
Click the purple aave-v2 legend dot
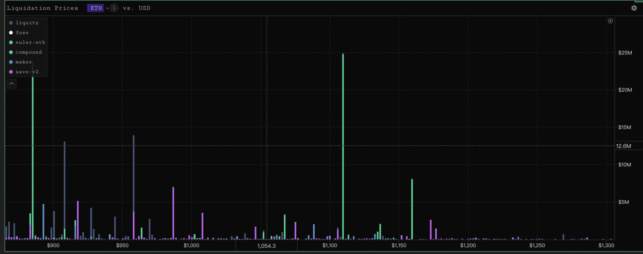pos(11,72)
